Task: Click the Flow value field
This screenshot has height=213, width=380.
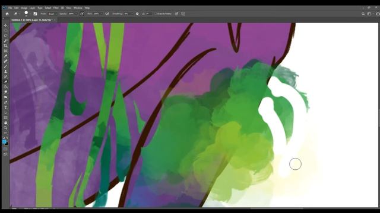Action: coord(96,14)
